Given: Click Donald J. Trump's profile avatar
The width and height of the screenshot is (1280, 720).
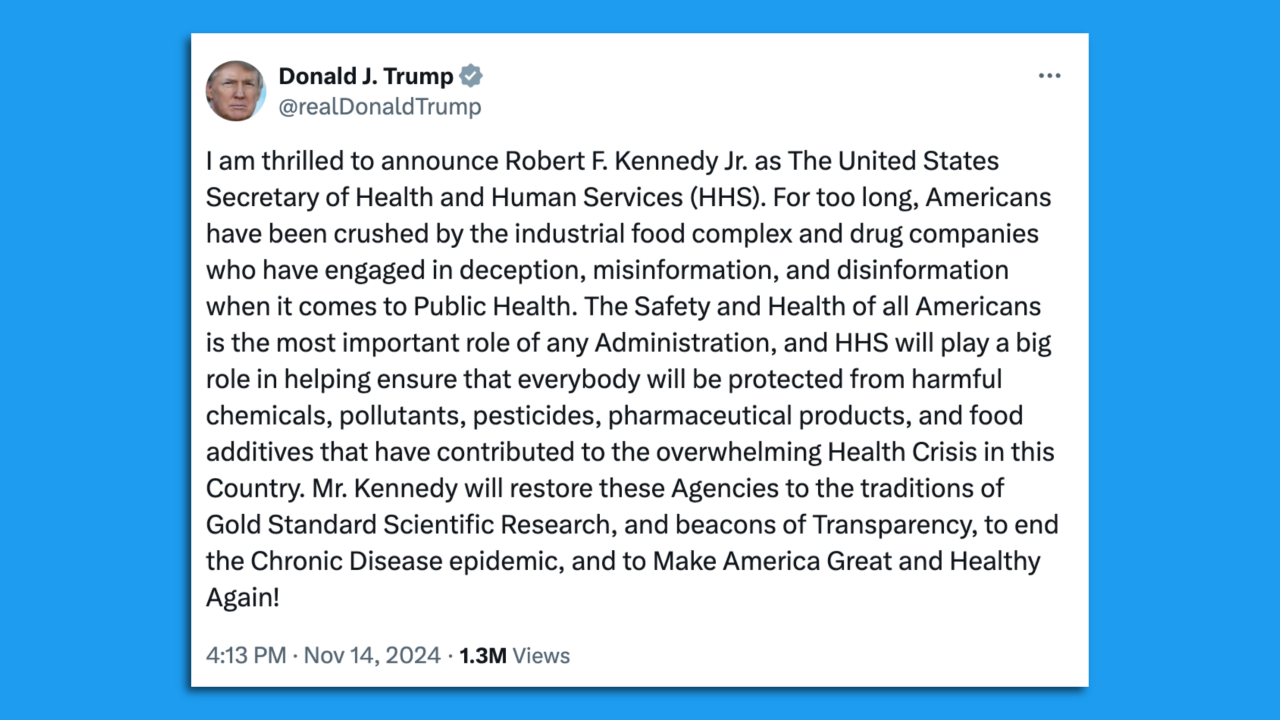Looking at the screenshot, I should coord(235,91).
